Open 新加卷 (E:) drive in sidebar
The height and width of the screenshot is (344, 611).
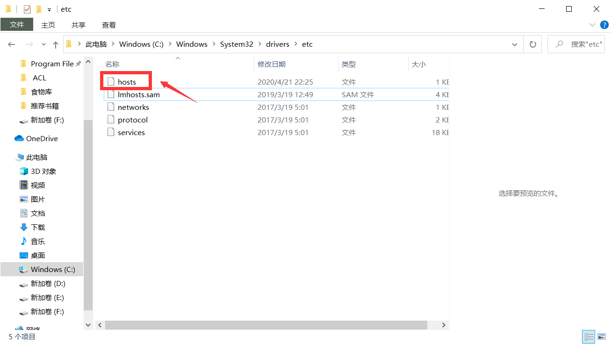point(48,297)
